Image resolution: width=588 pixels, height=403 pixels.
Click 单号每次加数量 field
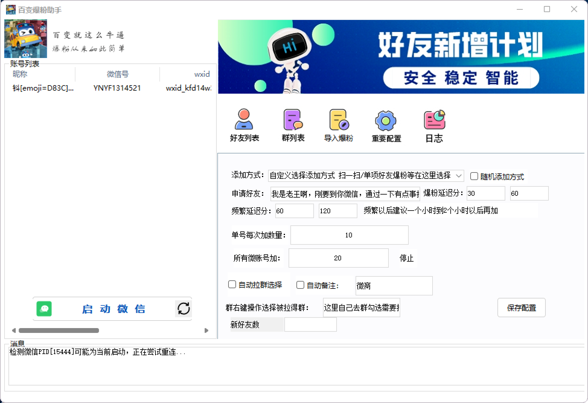point(349,235)
